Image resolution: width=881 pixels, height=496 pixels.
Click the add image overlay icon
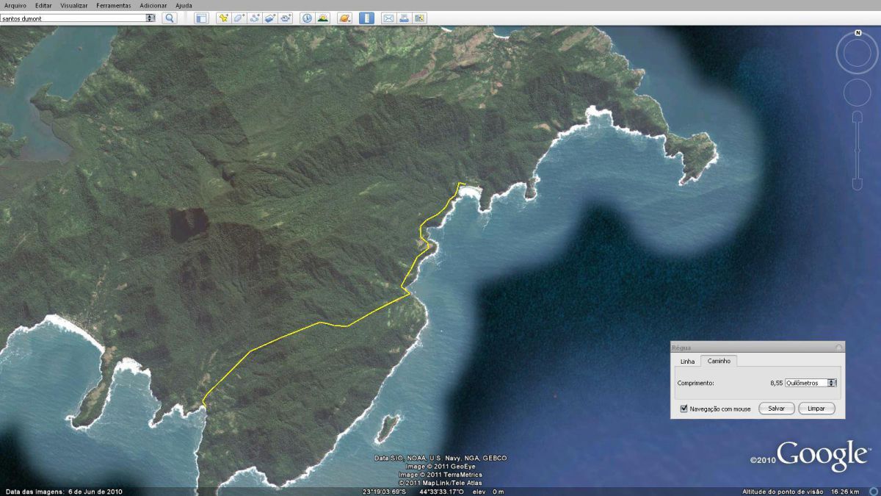click(x=270, y=18)
